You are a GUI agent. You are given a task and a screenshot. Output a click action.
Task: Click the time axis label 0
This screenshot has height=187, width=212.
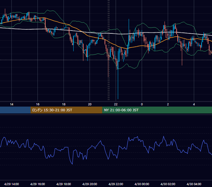[142, 104]
